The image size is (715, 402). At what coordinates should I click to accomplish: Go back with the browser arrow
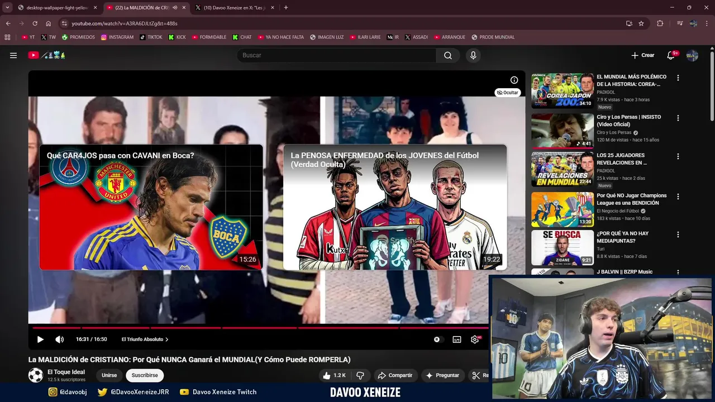coord(8,23)
